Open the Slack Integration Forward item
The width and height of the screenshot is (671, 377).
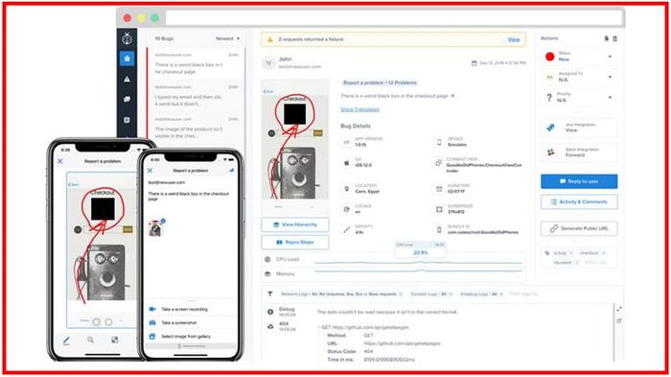click(x=579, y=153)
